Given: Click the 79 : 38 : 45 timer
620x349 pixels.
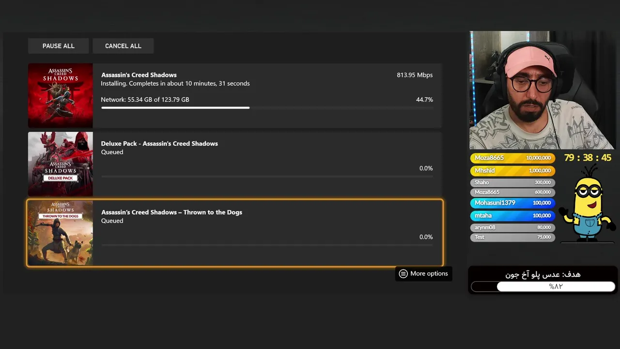Looking at the screenshot, I should 588,158.
